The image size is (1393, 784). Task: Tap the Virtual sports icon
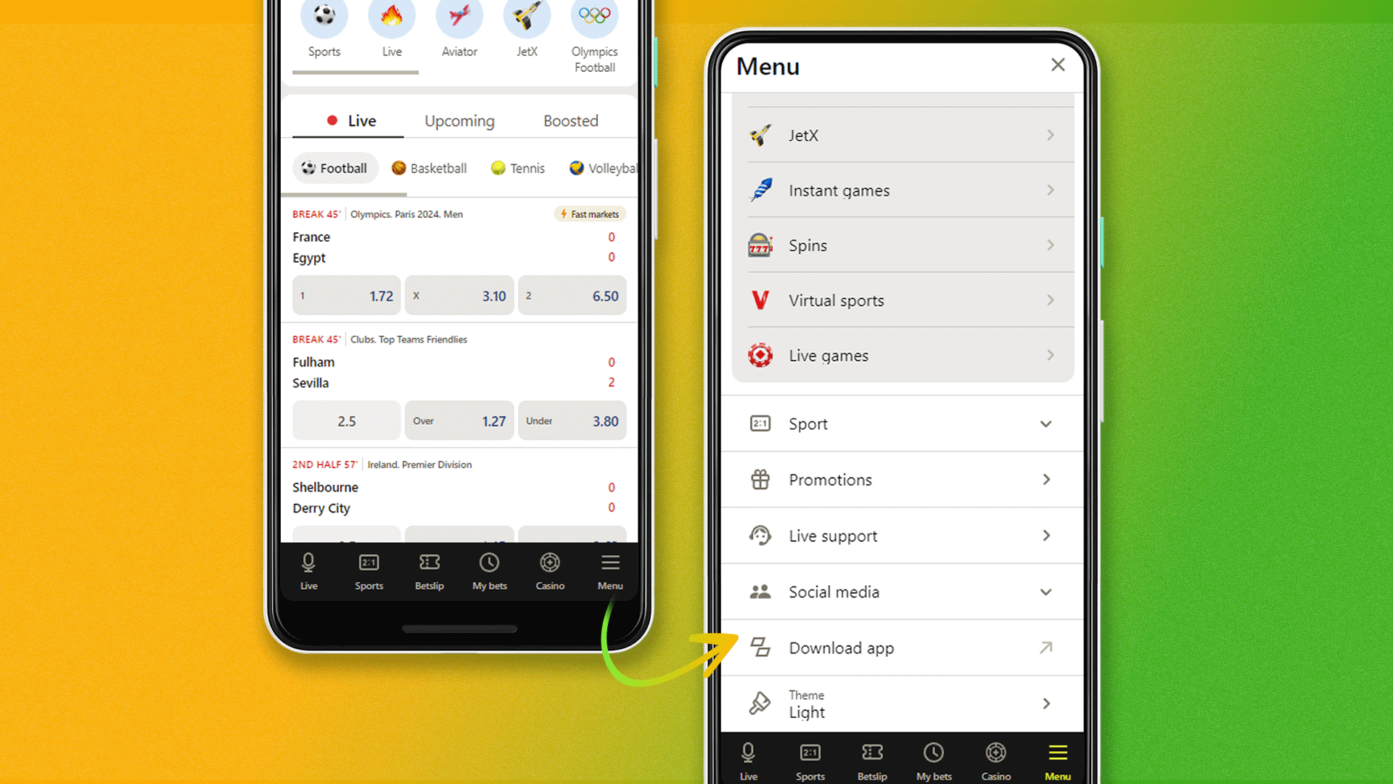point(760,300)
